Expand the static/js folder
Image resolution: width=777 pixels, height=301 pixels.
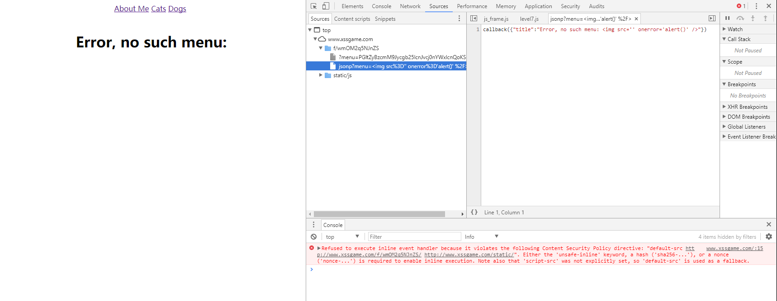coord(321,75)
